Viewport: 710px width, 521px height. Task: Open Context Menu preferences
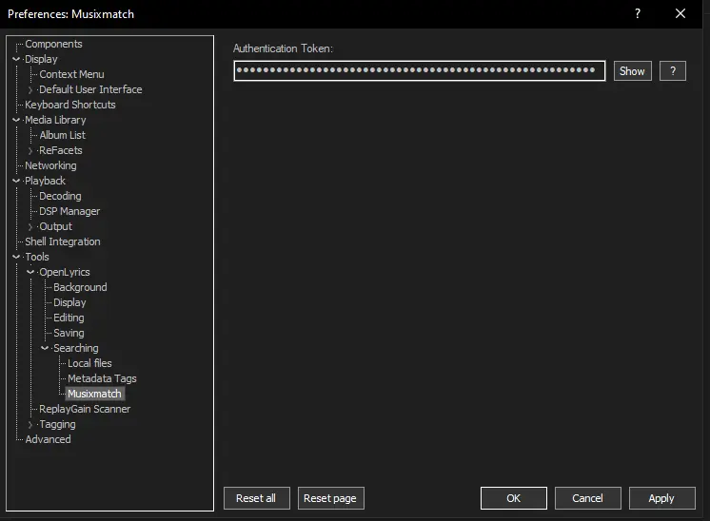coord(71,74)
